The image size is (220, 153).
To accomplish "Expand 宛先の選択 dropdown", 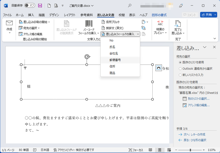I will coord(39,28).
